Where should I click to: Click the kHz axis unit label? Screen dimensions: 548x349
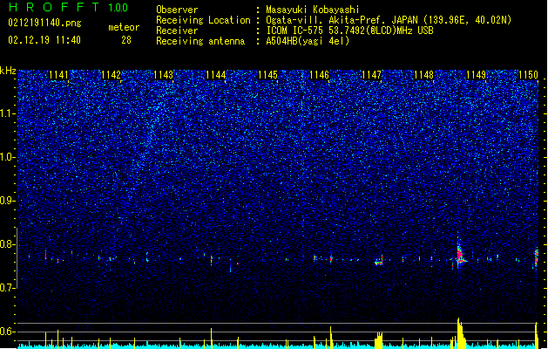pos(8,71)
